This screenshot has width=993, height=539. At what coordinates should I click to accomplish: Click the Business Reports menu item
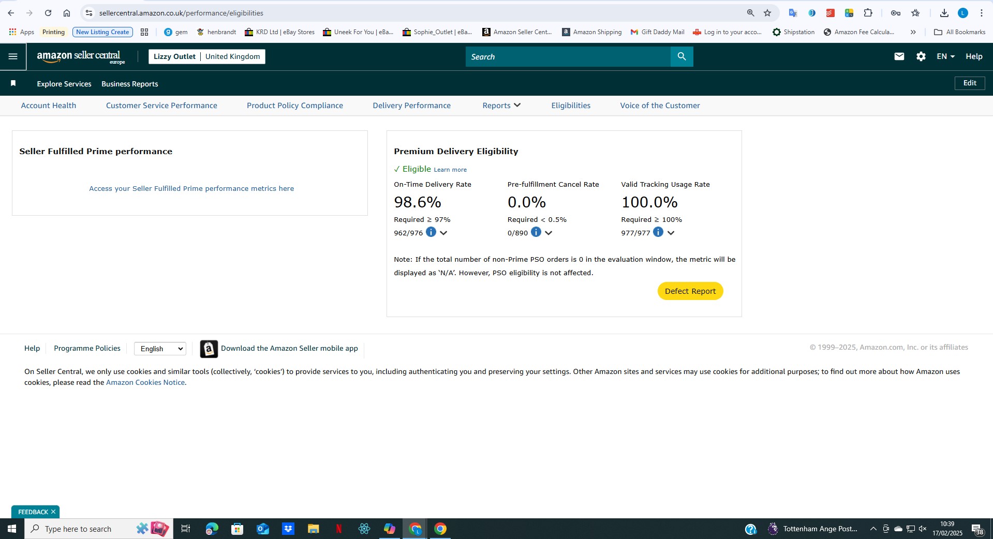tap(130, 84)
